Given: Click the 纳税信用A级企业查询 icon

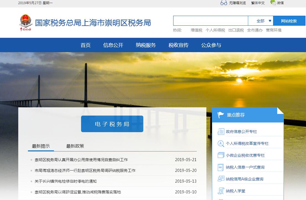Looking at the screenshot, I should (x=221, y=179).
